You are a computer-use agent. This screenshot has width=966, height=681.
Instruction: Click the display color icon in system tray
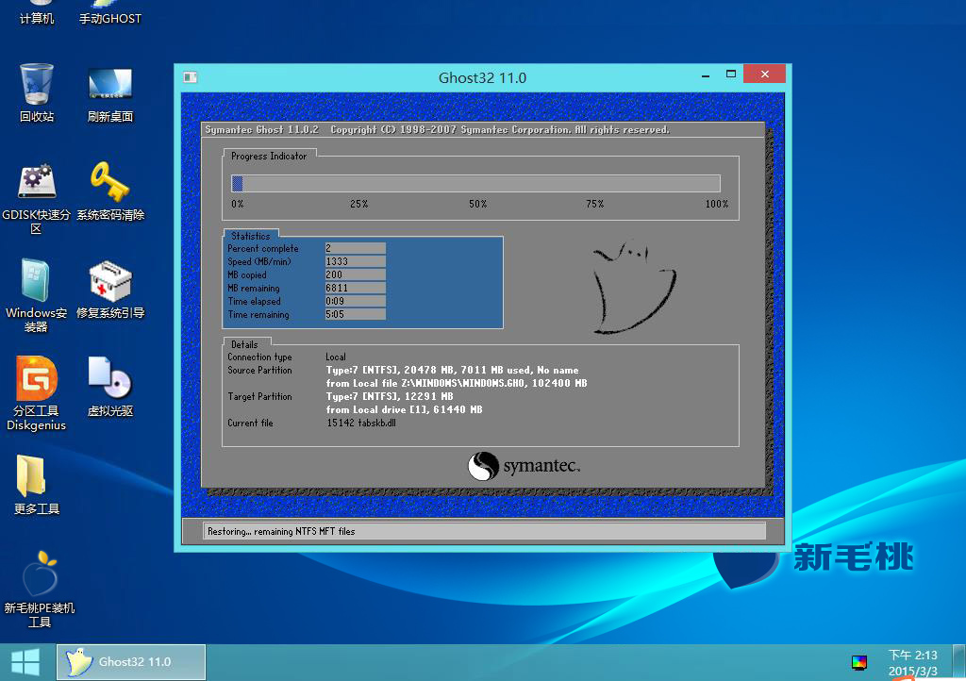coord(859,662)
